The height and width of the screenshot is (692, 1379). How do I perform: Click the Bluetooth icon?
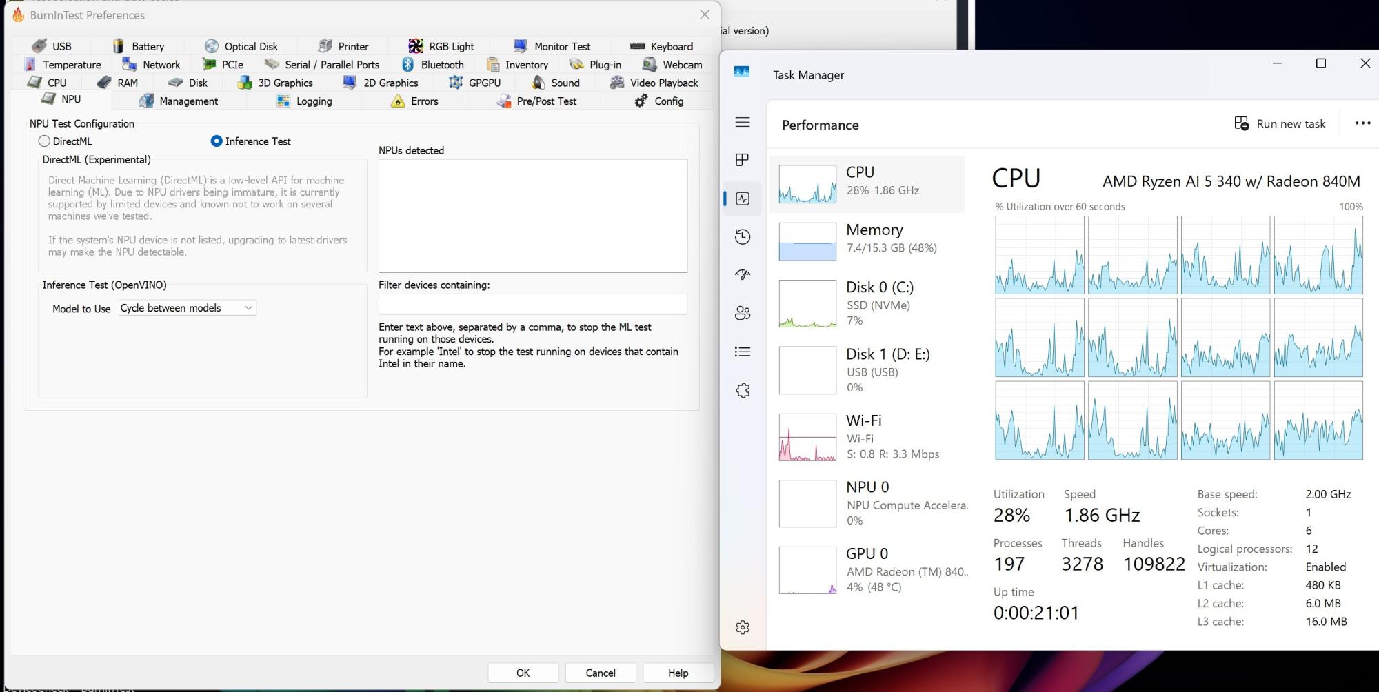pyautogui.click(x=407, y=64)
